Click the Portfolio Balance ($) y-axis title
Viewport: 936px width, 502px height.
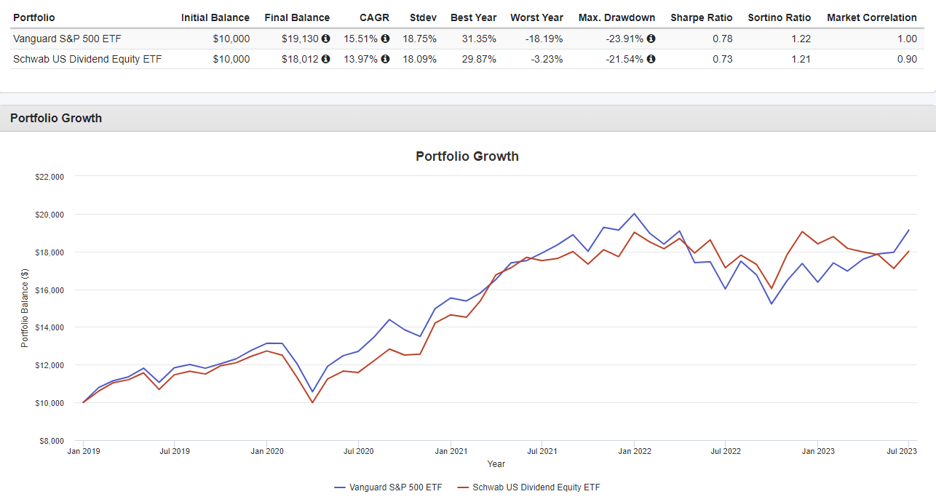click(25, 308)
